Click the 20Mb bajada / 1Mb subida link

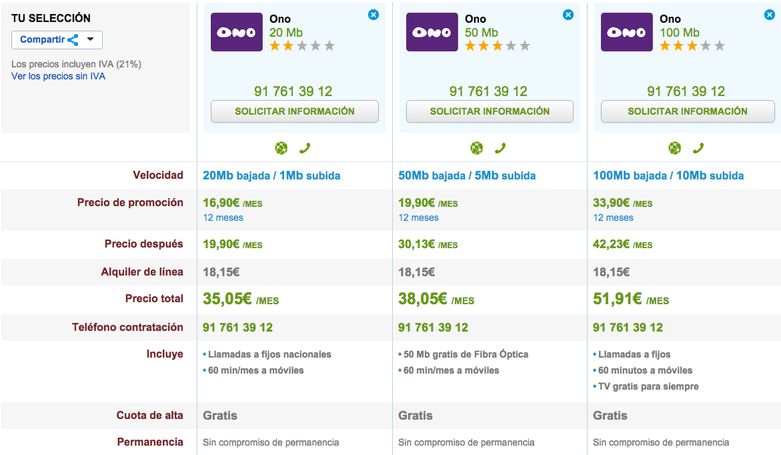pos(271,175)
